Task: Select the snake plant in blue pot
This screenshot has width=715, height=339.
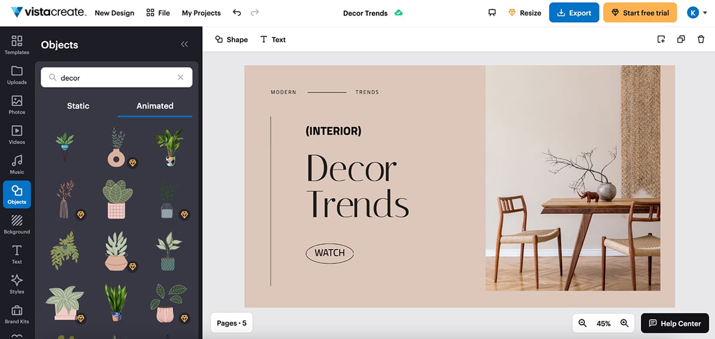Action: tap(117, 303)
